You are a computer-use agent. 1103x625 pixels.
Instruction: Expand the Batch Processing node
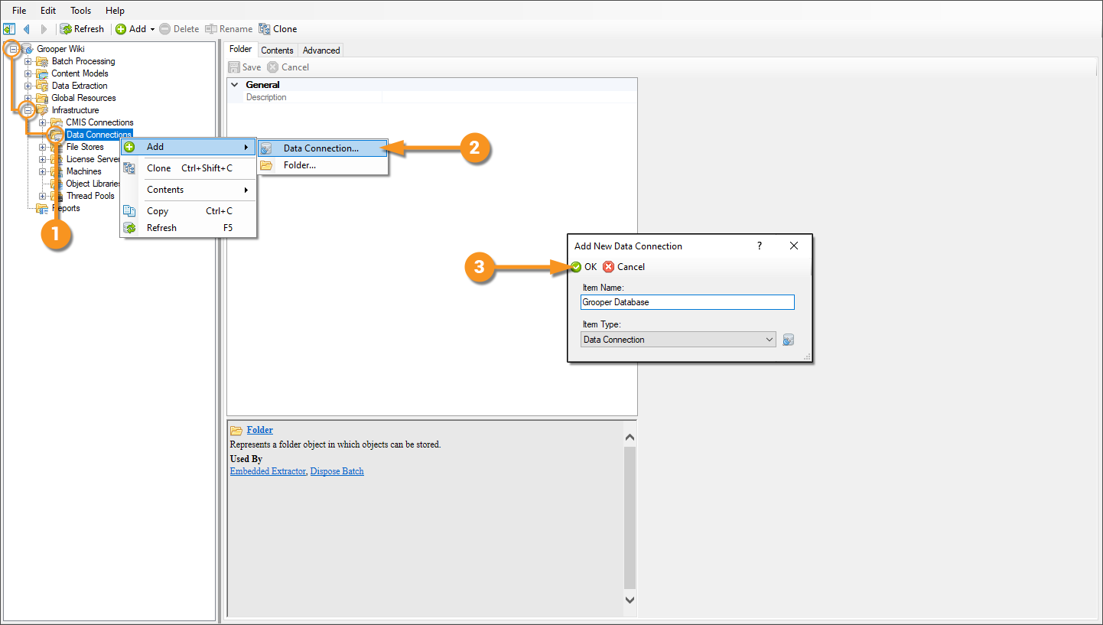click(x=28, y=61)
